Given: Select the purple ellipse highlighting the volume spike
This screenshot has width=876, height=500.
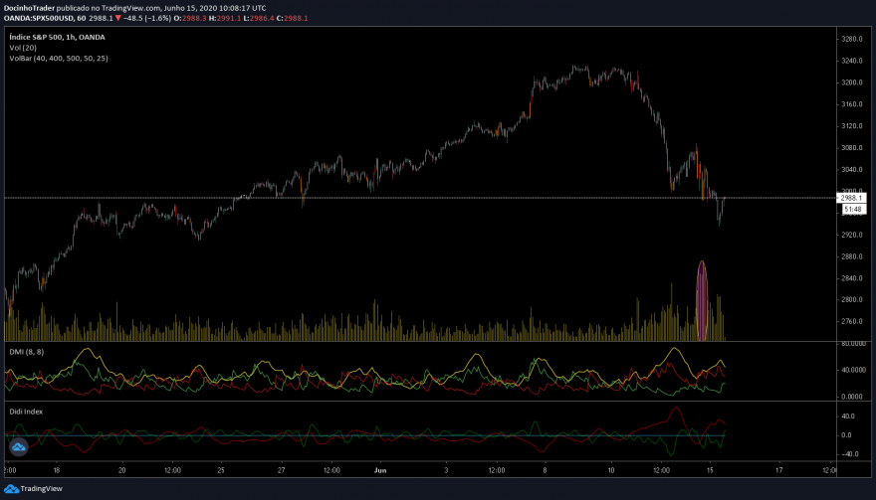Looking at the screenshot, I should (702, 301).
